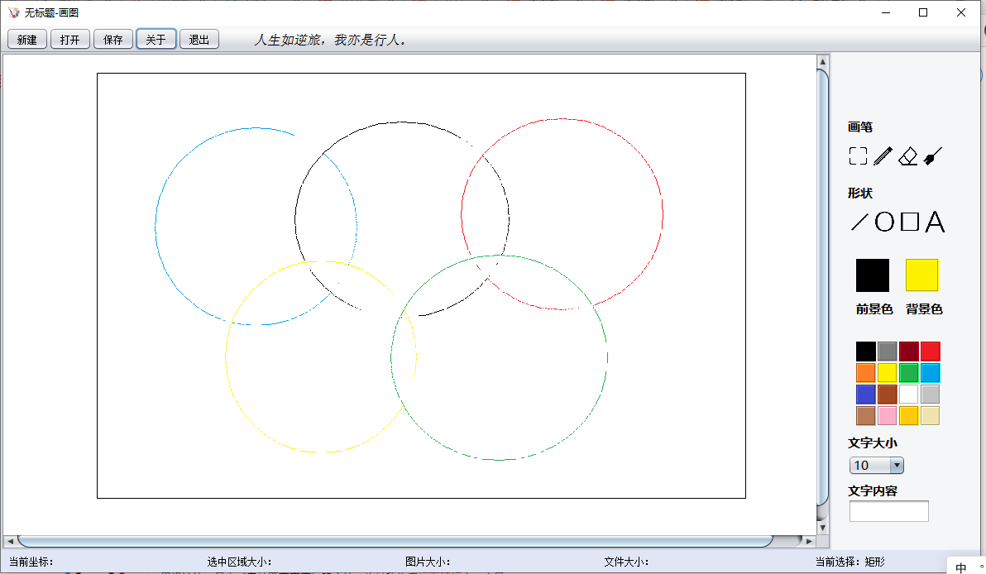Click the black 前景色 foreground color box
The image size is (986, 574).
(x=873, y=275)
